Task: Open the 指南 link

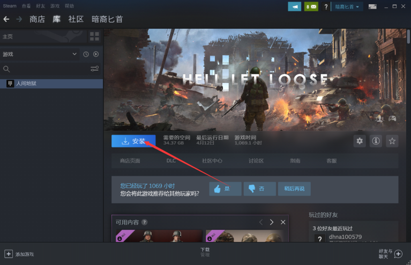Action: [295, 161]
